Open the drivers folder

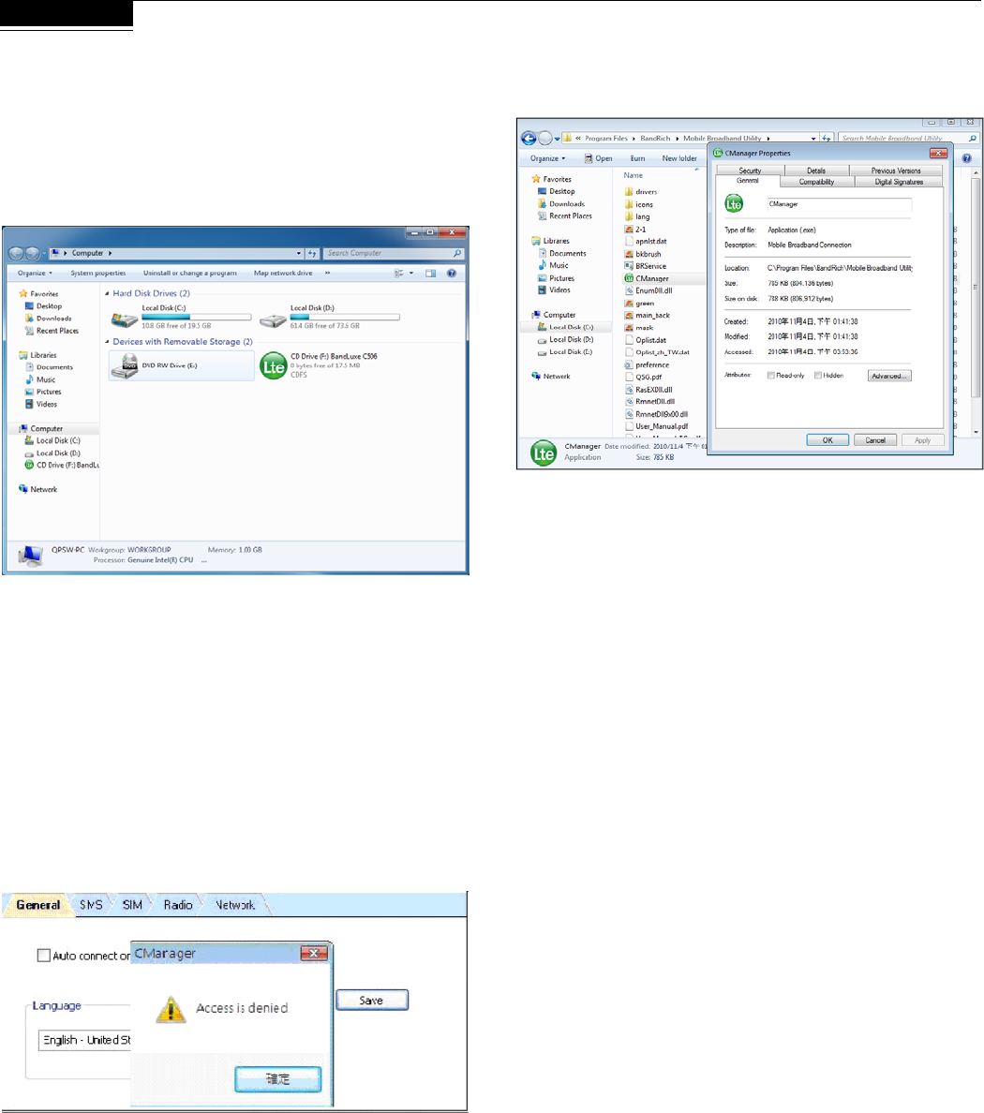[x=640, y=192]
